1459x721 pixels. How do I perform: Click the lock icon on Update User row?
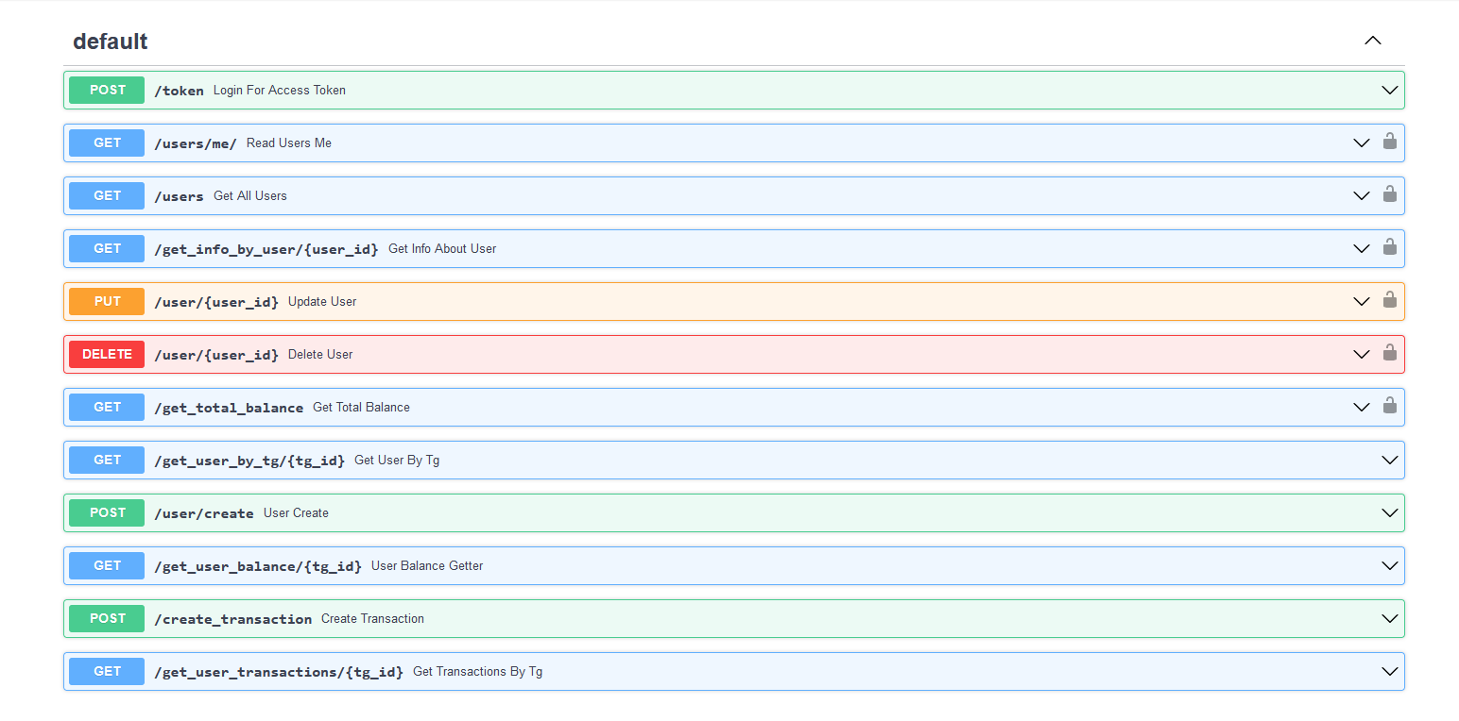pyautogui.click(x=1389, y=300)
